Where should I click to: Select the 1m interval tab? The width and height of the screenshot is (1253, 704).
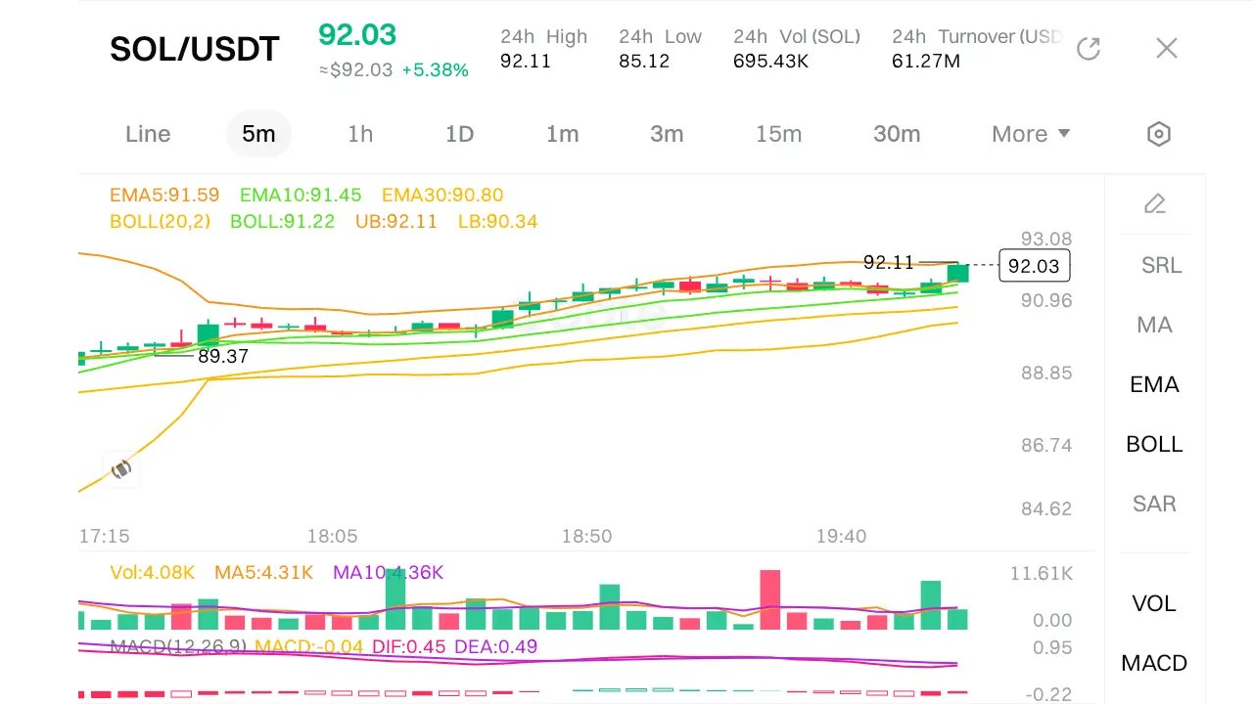(563, 134)
